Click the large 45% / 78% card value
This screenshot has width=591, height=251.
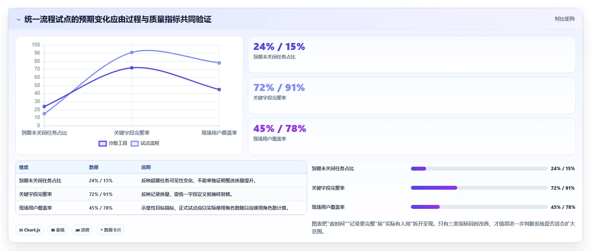click(x=280, y=128)
